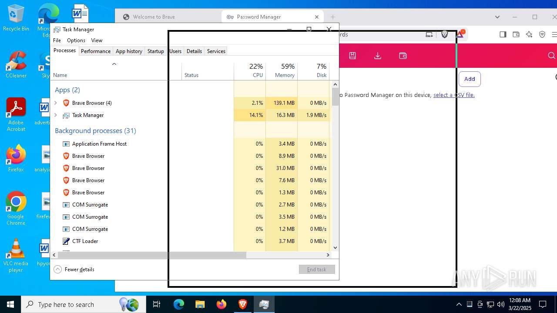
Task: Open Google Chrome desktop shortcut
Action: click(16, 209)
